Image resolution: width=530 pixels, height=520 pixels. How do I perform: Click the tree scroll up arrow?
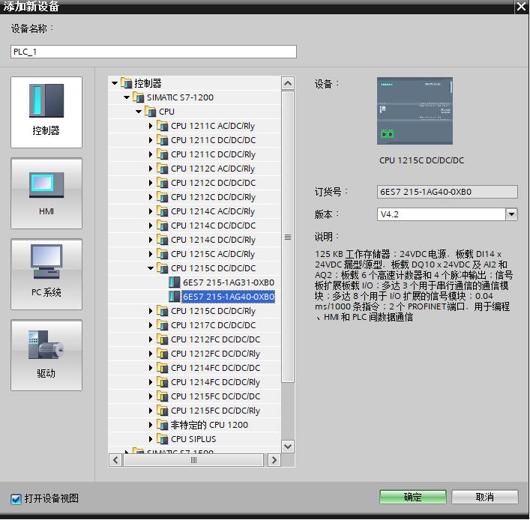pos(288,83)
